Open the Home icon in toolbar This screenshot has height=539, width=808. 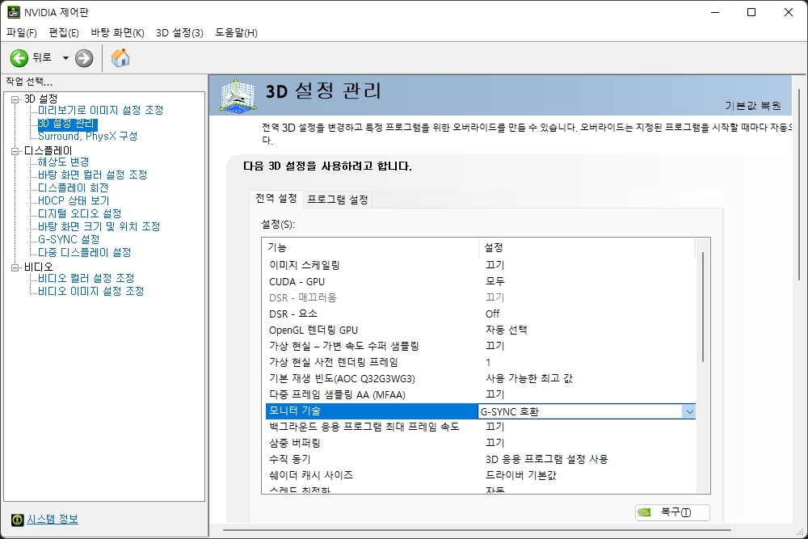point(120,57)
